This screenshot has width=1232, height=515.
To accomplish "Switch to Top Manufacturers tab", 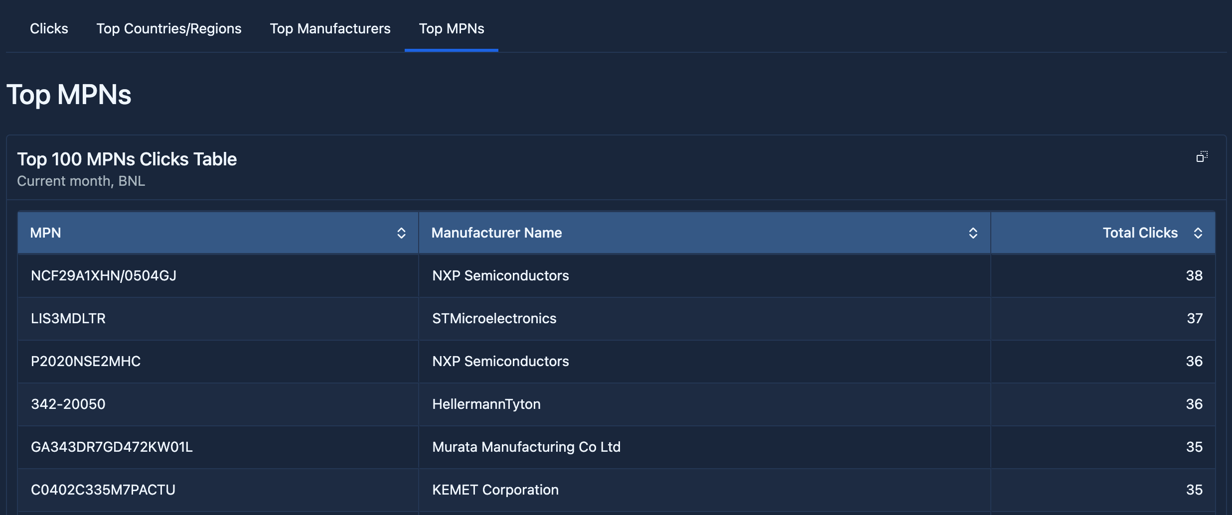I will pos(330,29).
